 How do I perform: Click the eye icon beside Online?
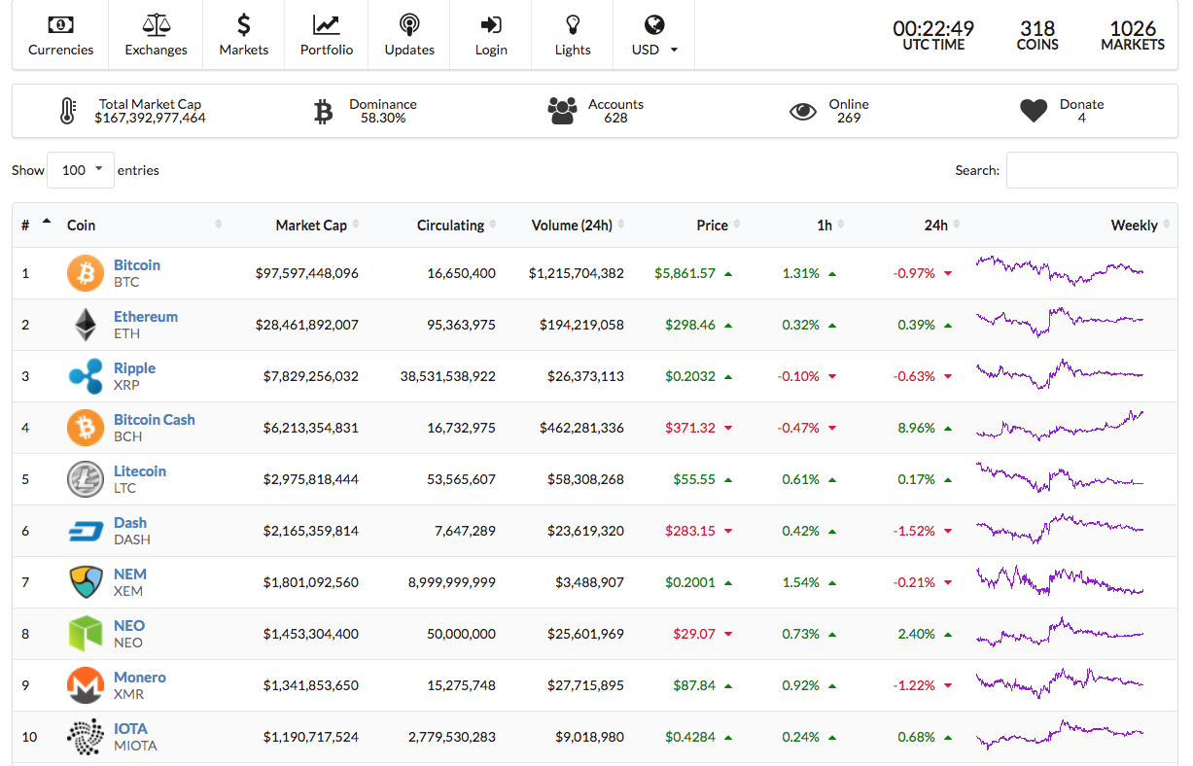click(803, 112)
